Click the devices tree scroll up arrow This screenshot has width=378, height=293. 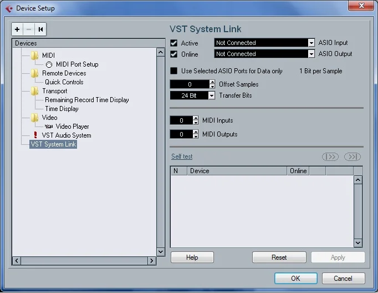(x=161, y=52)
